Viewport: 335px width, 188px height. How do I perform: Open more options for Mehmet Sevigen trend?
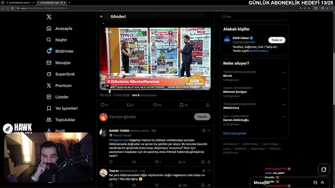pyautogui.click(x=283, y=89)
